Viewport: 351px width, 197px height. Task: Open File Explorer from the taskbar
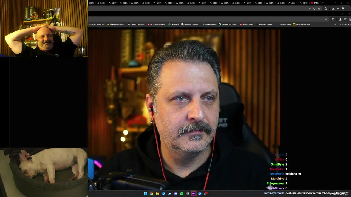click(157, 194)
